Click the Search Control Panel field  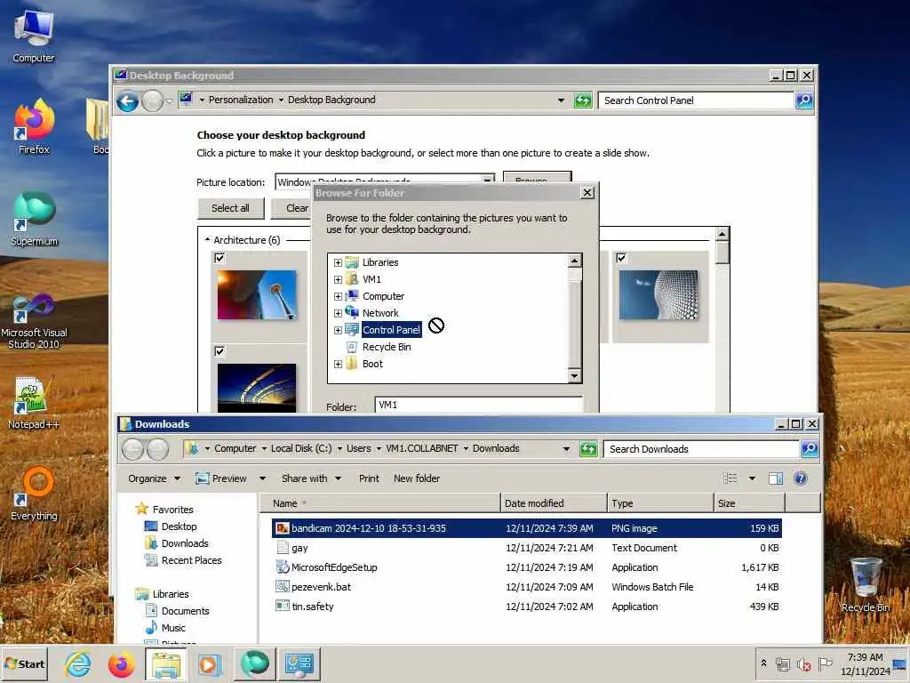tap(696, 100)
